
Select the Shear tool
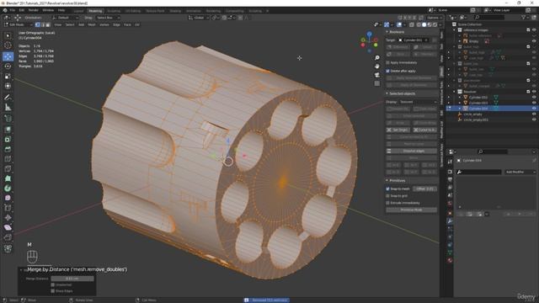click(8, 227)
